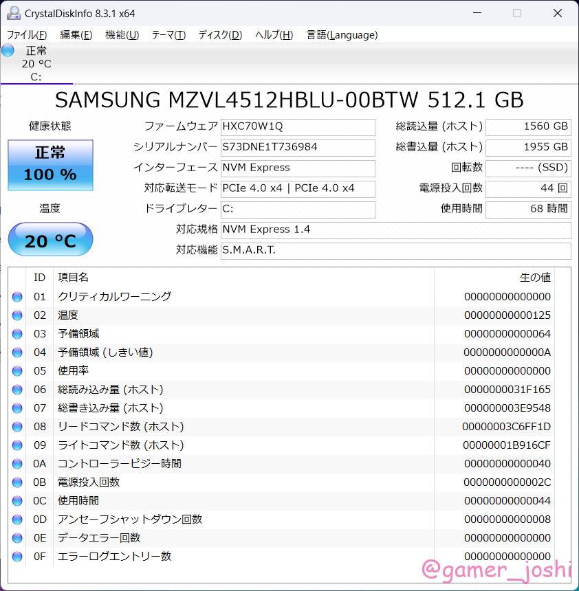Click status orb for ID 09 ライトコマンド数
Viewport: 579px width, 591px height.
pyautogui.click(x=17, y=445)
